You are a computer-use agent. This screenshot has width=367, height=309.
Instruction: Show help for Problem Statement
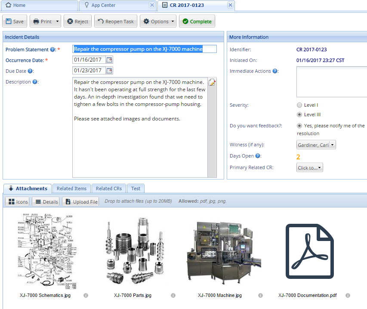(x=52, y=49)
